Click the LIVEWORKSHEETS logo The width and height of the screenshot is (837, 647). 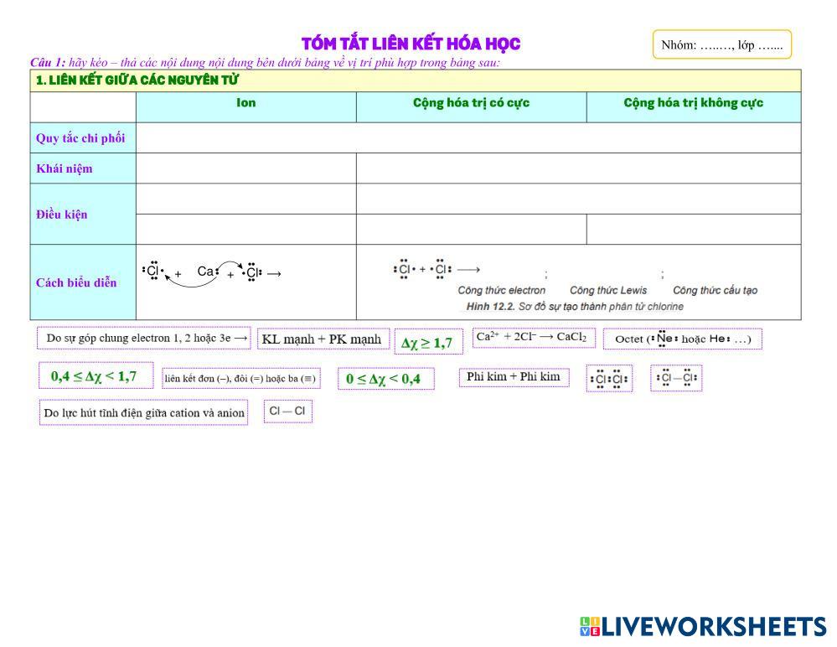point(702,626)
